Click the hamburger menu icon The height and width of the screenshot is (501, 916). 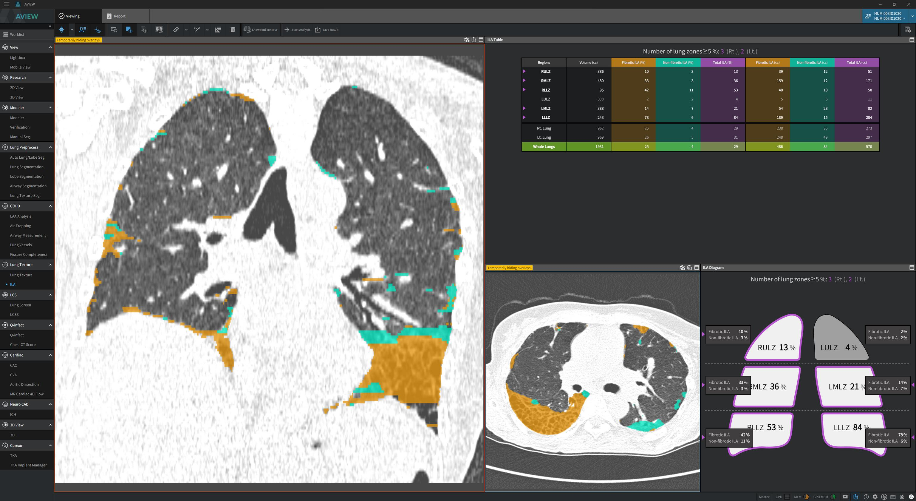[x=6, y=4]
